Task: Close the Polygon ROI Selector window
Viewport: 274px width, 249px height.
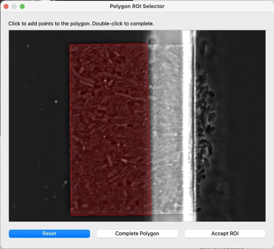Action: pyautogui.click(x=6, y=6)
